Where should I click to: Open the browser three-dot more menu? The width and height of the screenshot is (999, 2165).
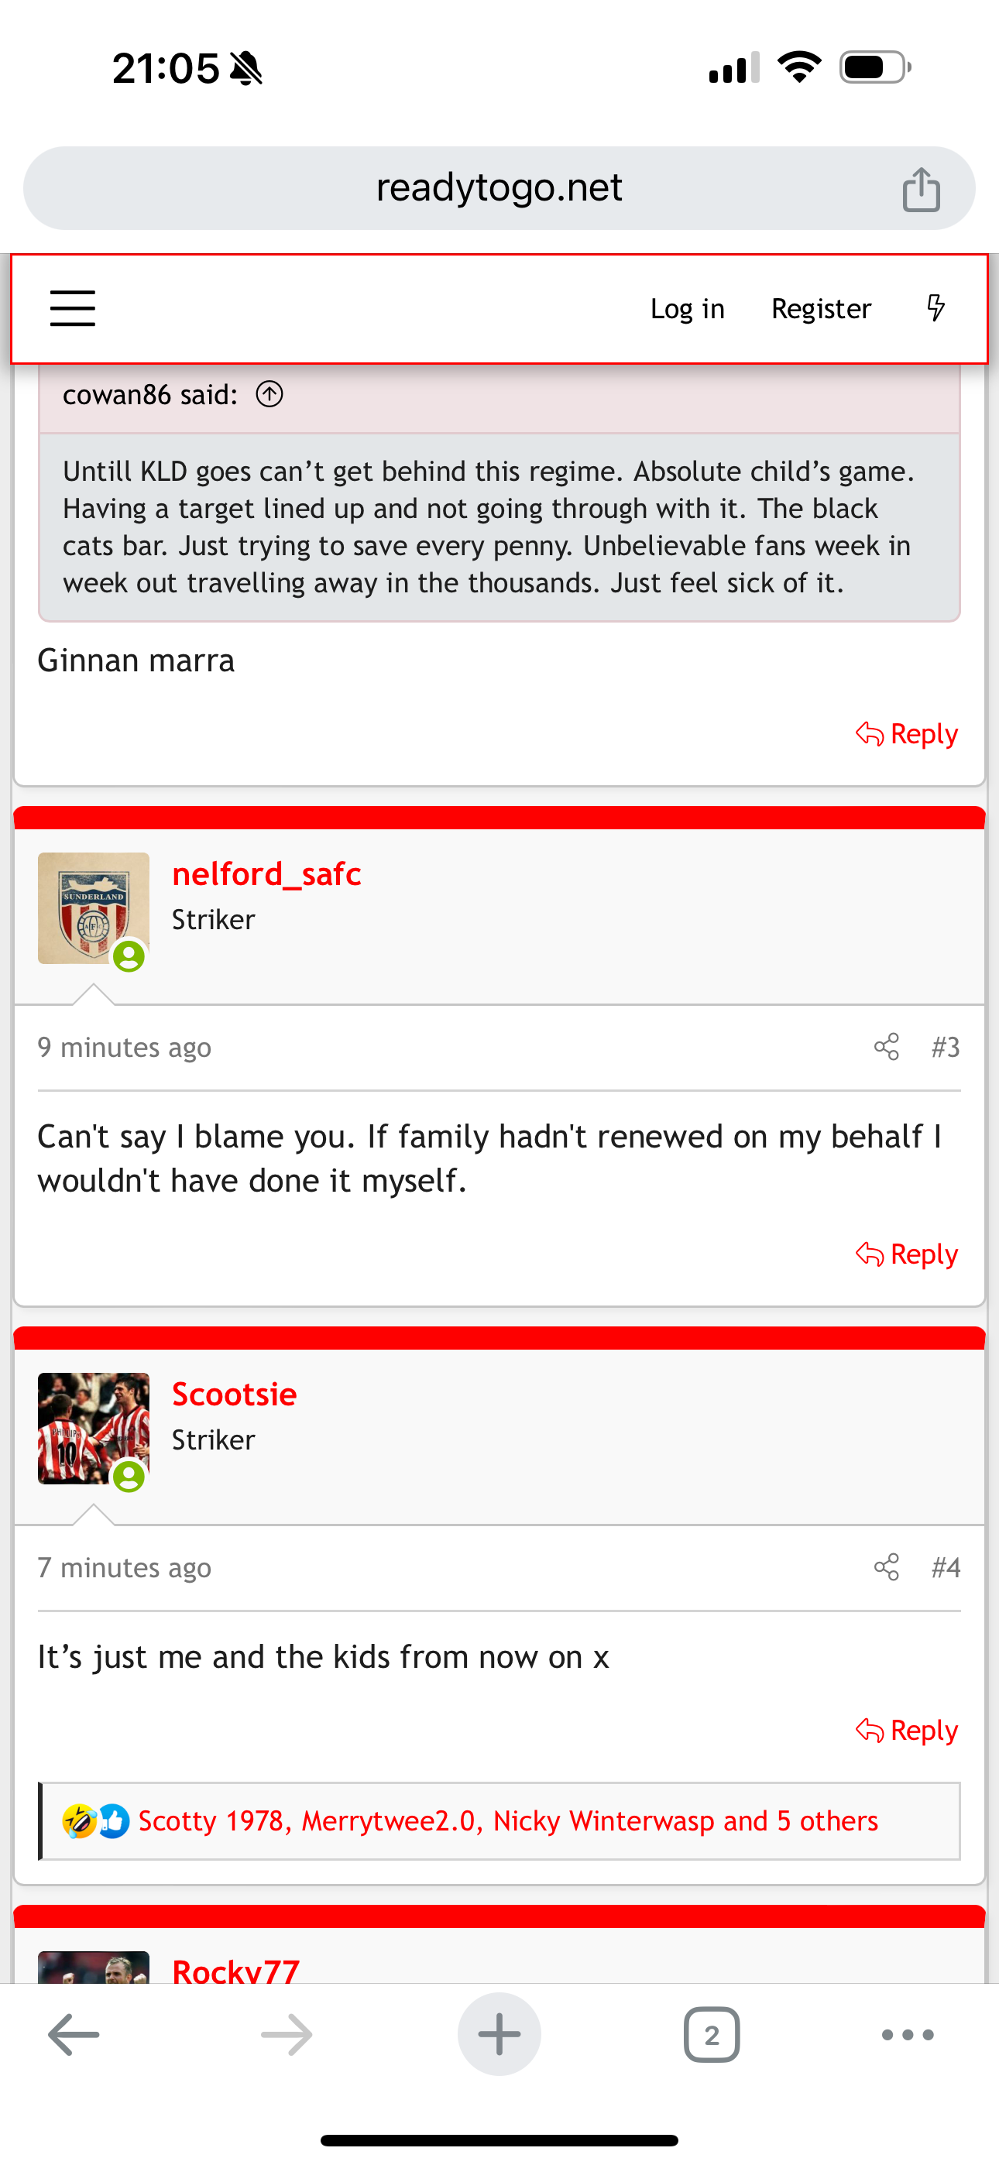(x=908, y=2035)
